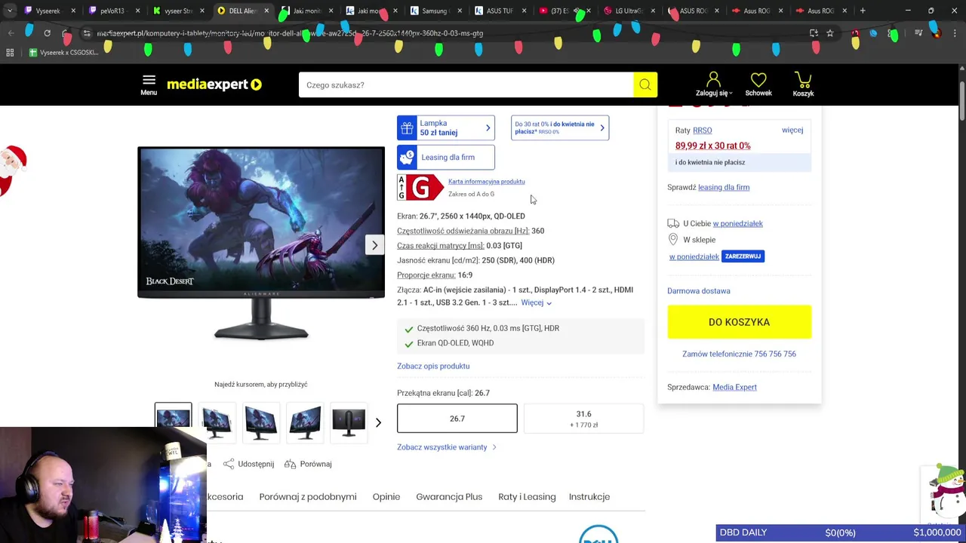This screenshot has height=543, width=966.
Task: Open the Raty i Leasing tab
Action: coord(527,496)
